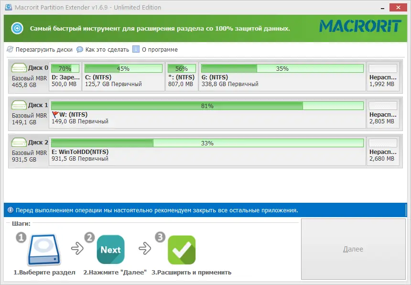Click '931,5 GB Первичный' text
This screenshot has height=285, width=411.
point(80,159)
